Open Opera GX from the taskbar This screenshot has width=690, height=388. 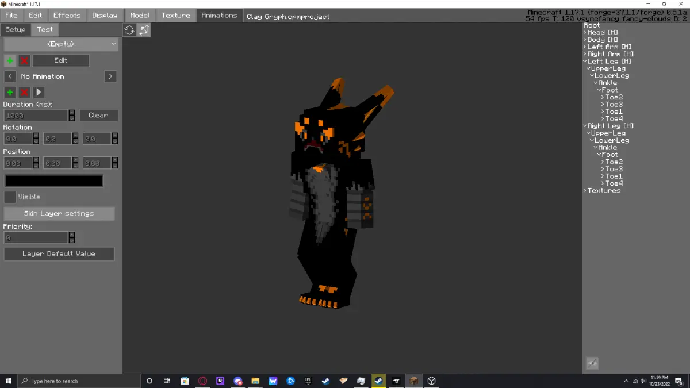point(202,381)
